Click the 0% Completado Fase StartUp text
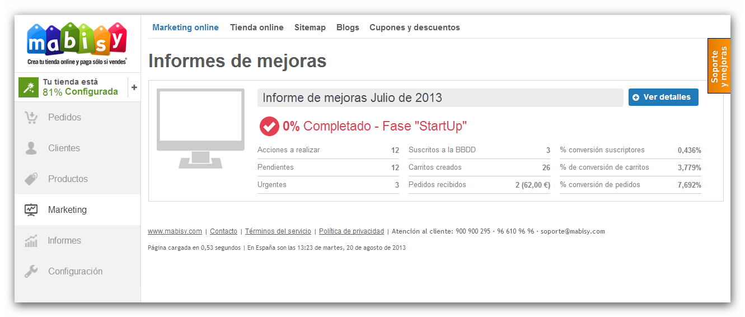The width and height of the screenshot is (745, 317). [374, 126]
